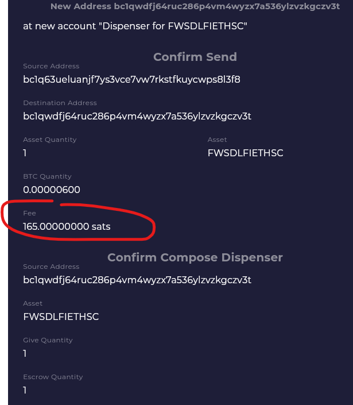Select the BTC Quantity value 0.00000600
Viewport: 353px width, 405px height.
point(52,190)
